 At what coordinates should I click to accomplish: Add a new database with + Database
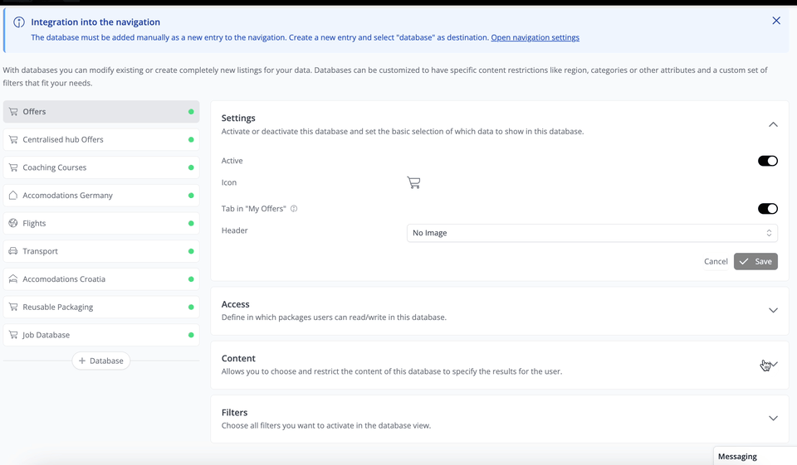[x=101, y=361]
